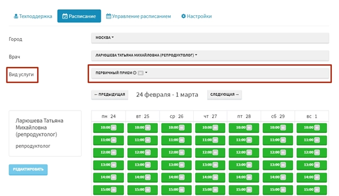Go to the Предыдущая week

point(109,95)
